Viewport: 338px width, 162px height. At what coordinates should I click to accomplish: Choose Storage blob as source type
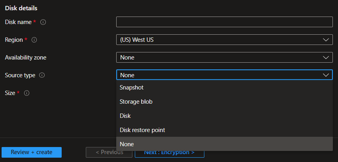click(225, 102)
